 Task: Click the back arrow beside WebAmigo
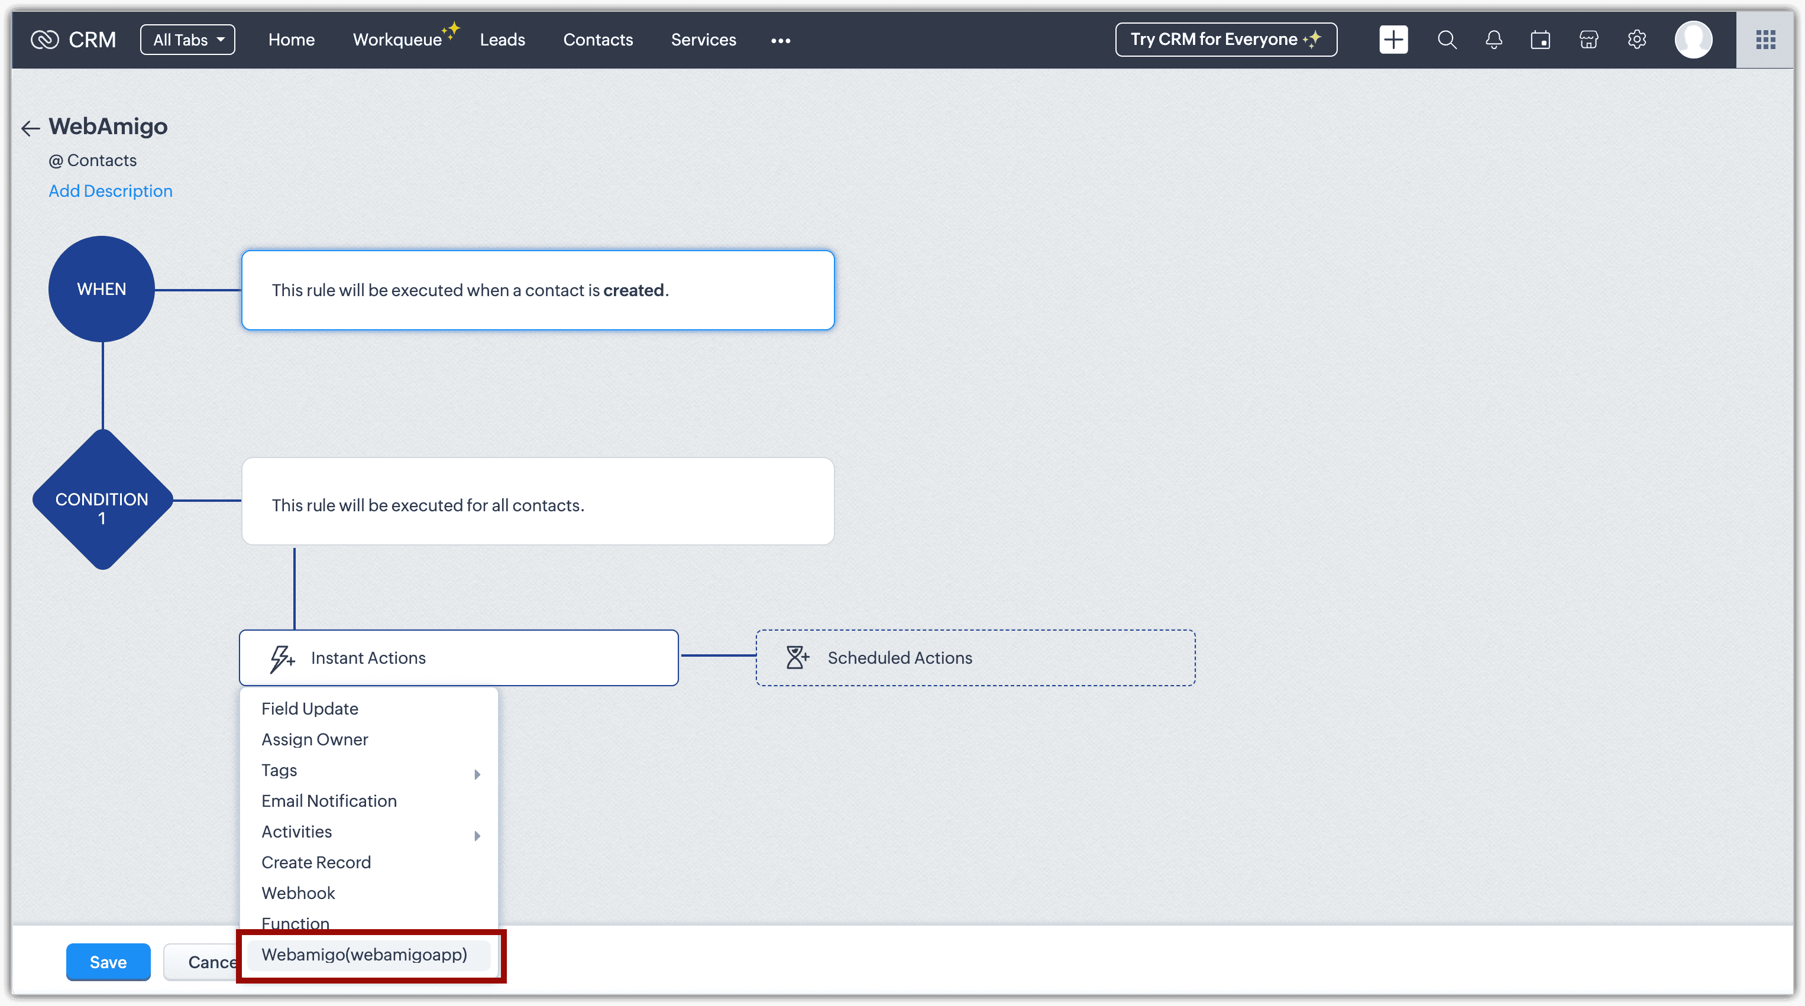pyautogui.click(x=30, y=128)
